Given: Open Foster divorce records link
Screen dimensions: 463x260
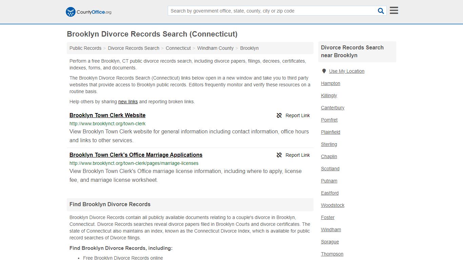Looking at the screenshot, I should point(328,217).
